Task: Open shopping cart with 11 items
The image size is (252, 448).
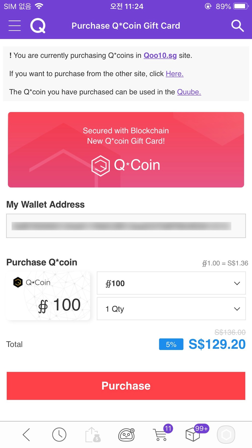Action: 161,433
